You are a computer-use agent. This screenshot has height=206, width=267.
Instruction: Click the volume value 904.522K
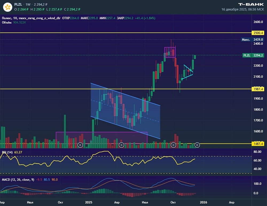pyautogui.click(x=19, y=22)
